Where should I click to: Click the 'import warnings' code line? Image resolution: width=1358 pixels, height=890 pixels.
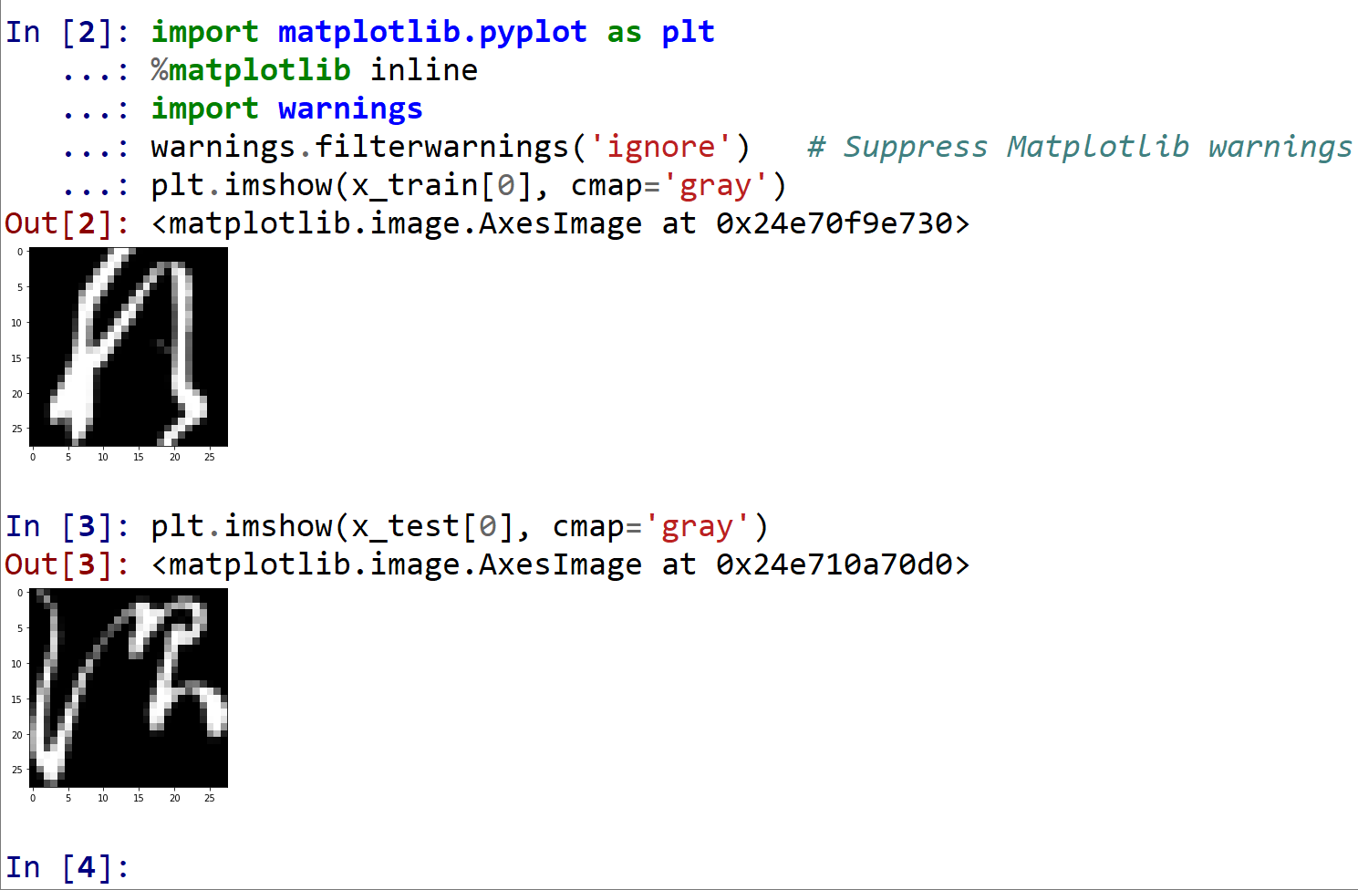286,109
